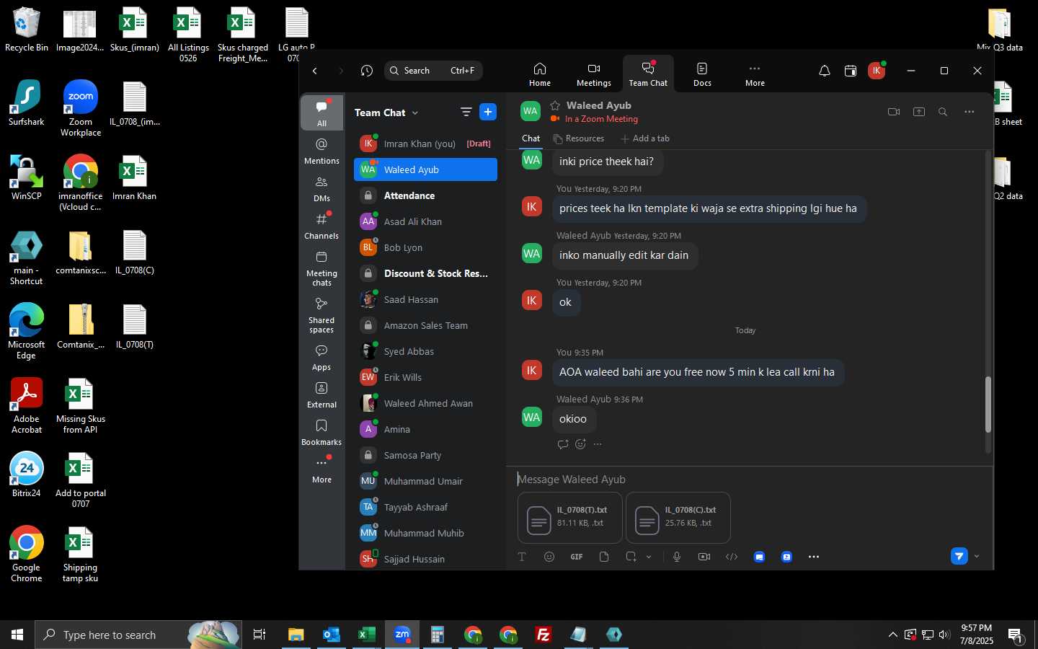This screenshot has width=1038, height=649.
Task: Open the history clock icon
Action: tap(367, 71)
